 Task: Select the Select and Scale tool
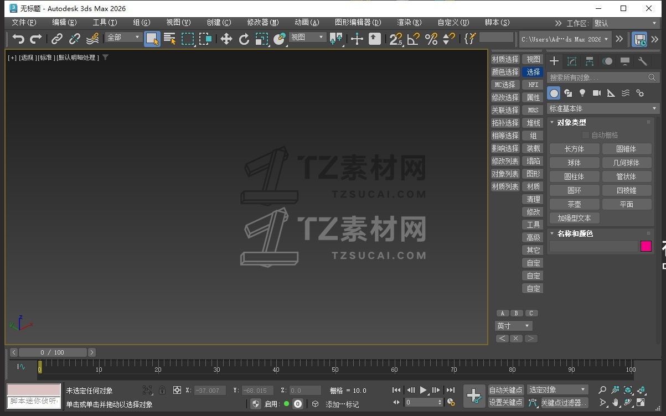coord(262,39)
